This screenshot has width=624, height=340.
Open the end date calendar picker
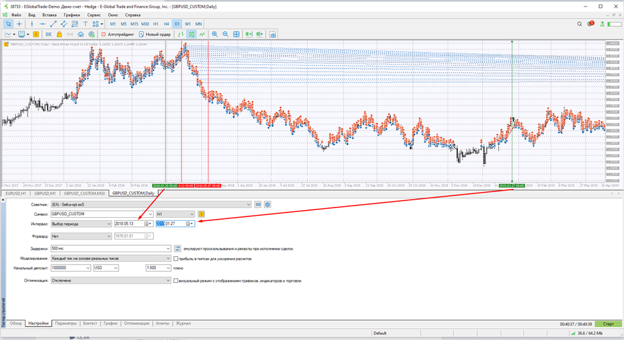click(x=189, y=224)
